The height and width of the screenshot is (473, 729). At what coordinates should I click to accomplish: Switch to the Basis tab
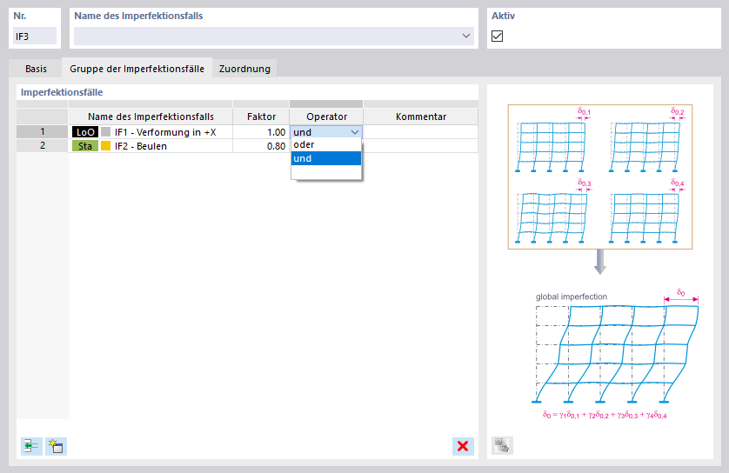pos(36,69)
